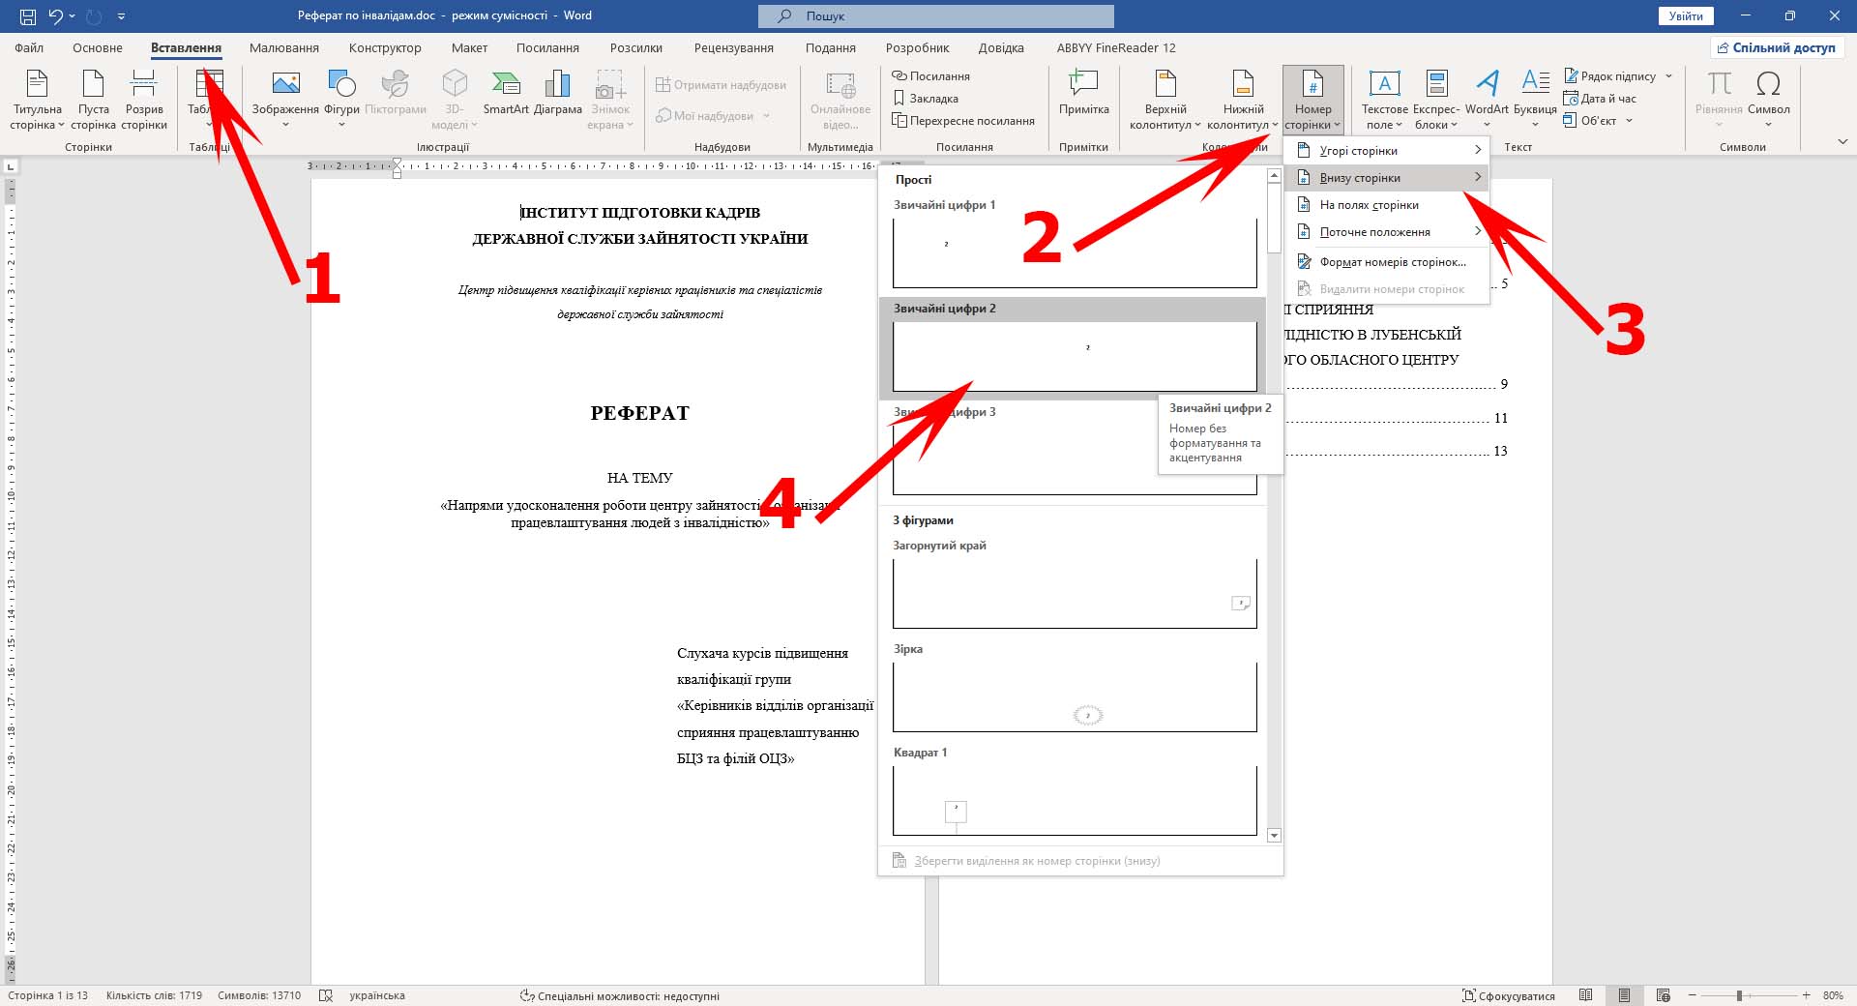This screenshot has height=1006, width=1857.
Task: Insert Дата й час
Action: click(x=1600, y=99)
